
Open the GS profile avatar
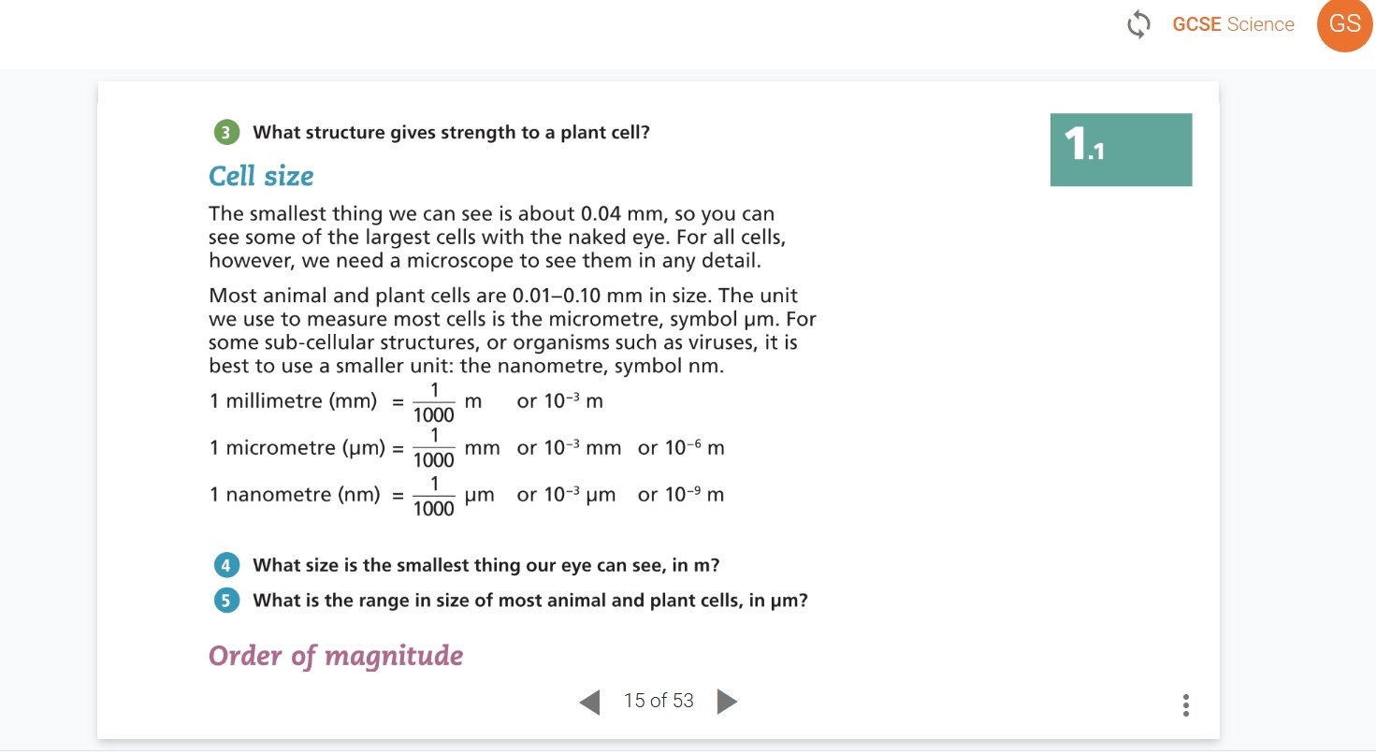tap(1344, 25)
